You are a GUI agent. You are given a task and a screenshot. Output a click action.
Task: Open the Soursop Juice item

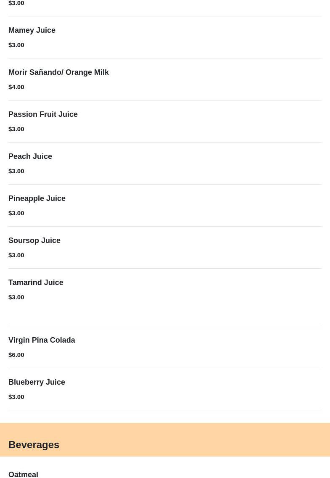pyautogui.click(x=34, y=240)
